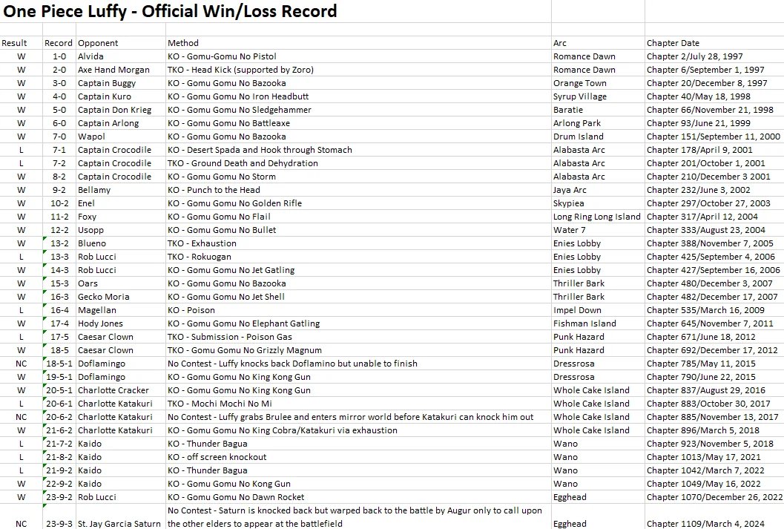Screen dimensions: 784x529
Task: Click the 'Method' column header cell
Action: pyautogui.click(x=358, y=43)
